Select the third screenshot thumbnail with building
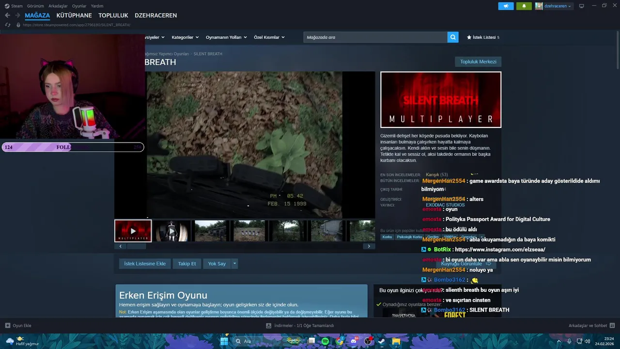This screenshot has width=620, height=349. click(x=211, y=231)
